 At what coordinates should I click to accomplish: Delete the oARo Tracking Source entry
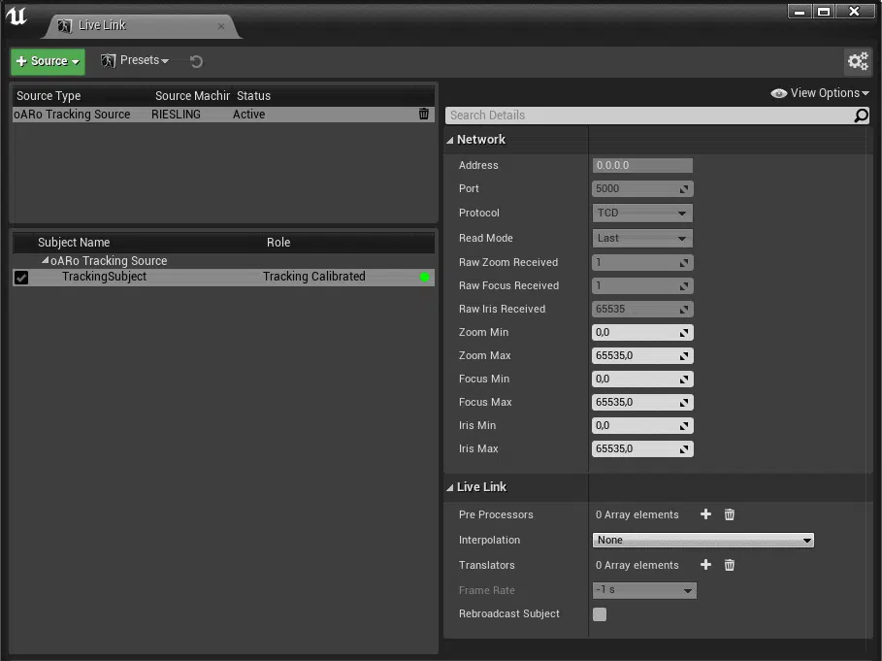[x=423, y=115]
